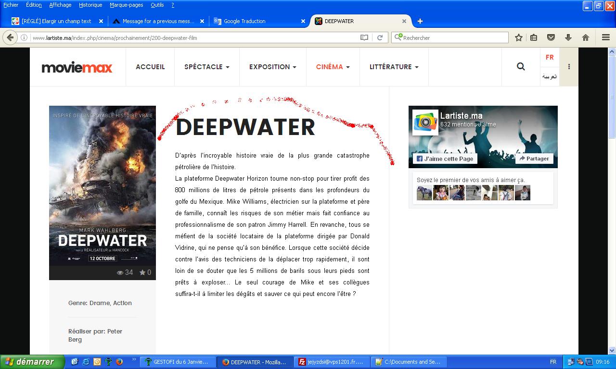Viewport: 616px width, 369px height.
Task: Open the site search magnifier
Action: (x=521, y=67)
